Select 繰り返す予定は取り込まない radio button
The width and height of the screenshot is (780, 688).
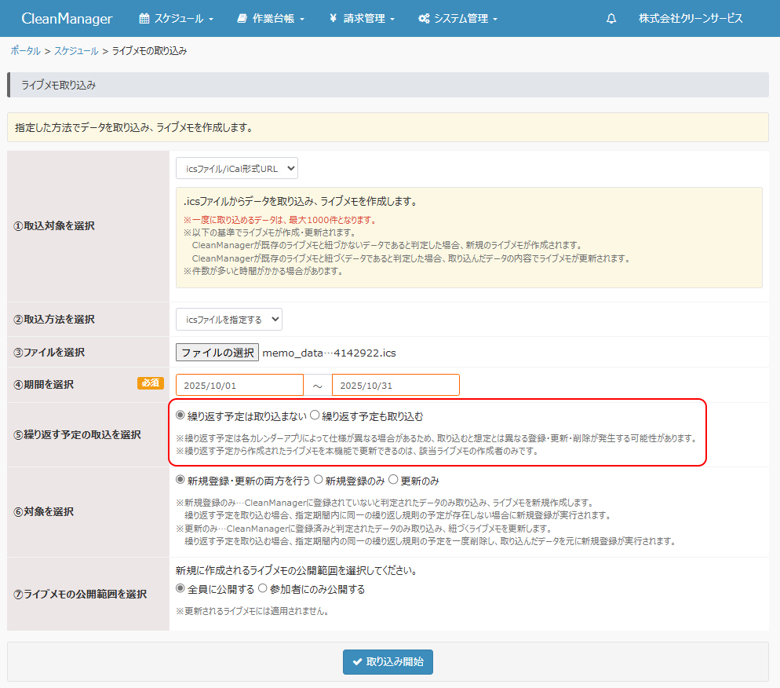181,415
